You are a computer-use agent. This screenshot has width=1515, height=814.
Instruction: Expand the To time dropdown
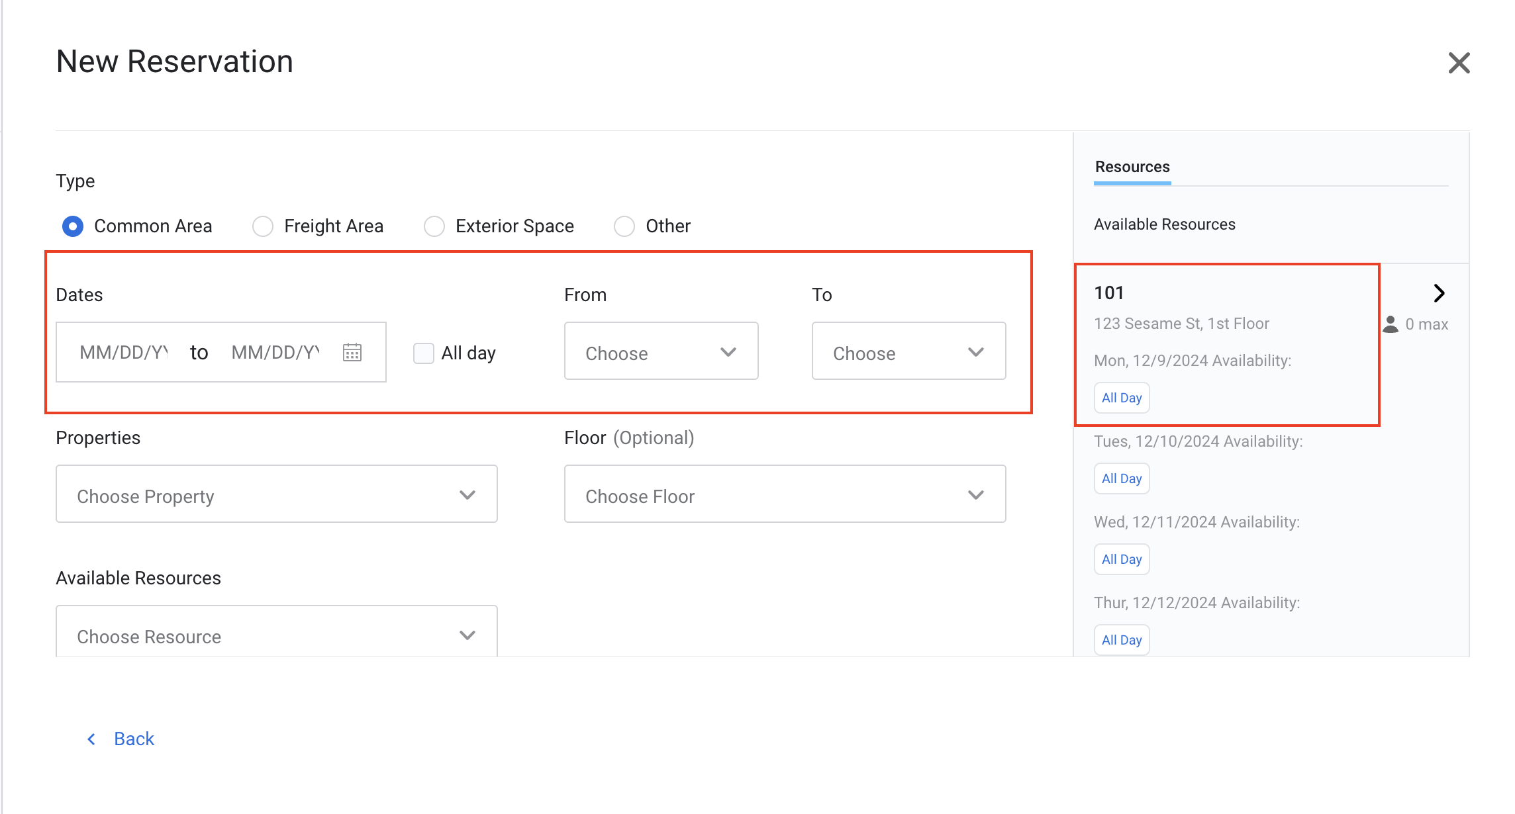coord(908,351)
